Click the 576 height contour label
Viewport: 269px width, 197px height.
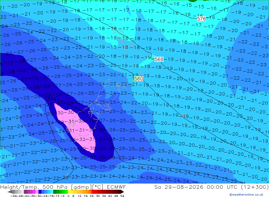[201, 19]
